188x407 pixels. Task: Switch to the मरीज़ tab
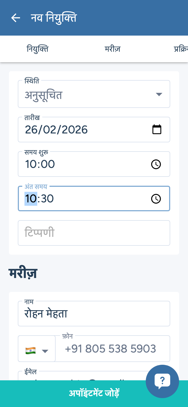click(x=112, y=49)
